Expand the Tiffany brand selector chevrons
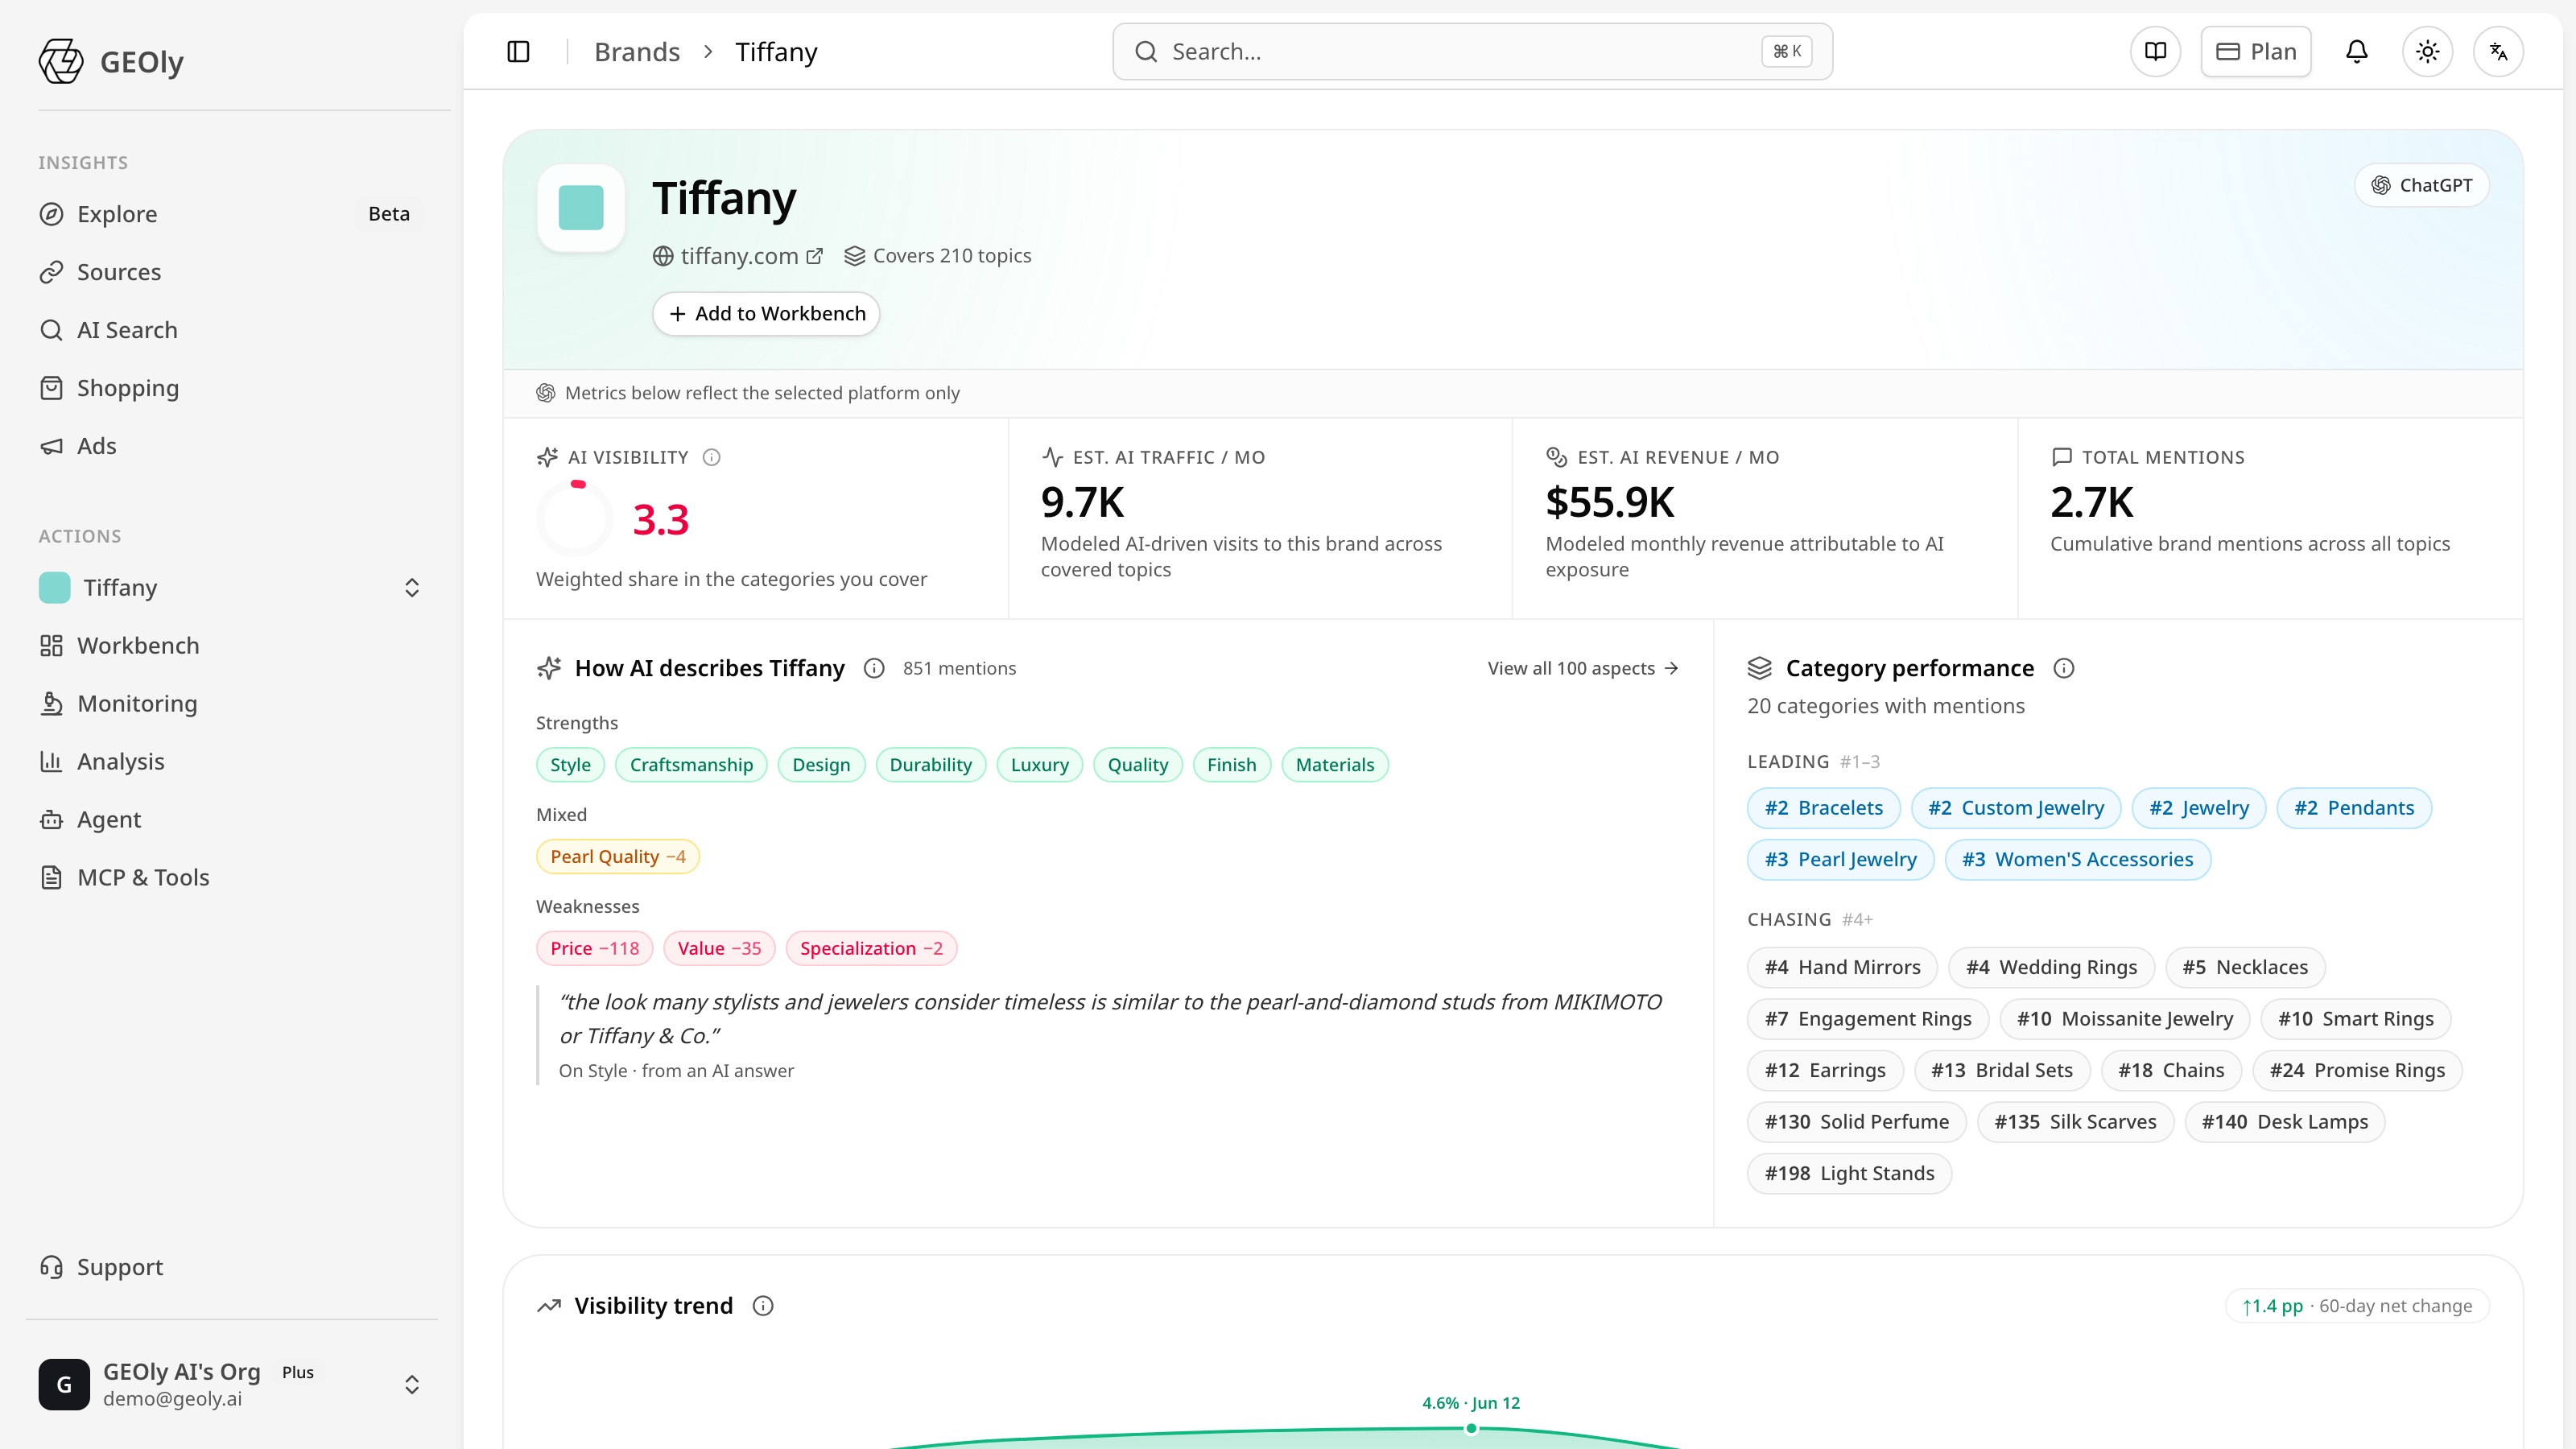Image resolution: width=2576 pixels, height=1449 pixels. pos(412,588)
